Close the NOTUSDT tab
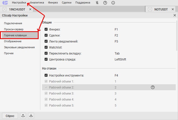Viewport: 178px width, 120px height. pos(173,9)
